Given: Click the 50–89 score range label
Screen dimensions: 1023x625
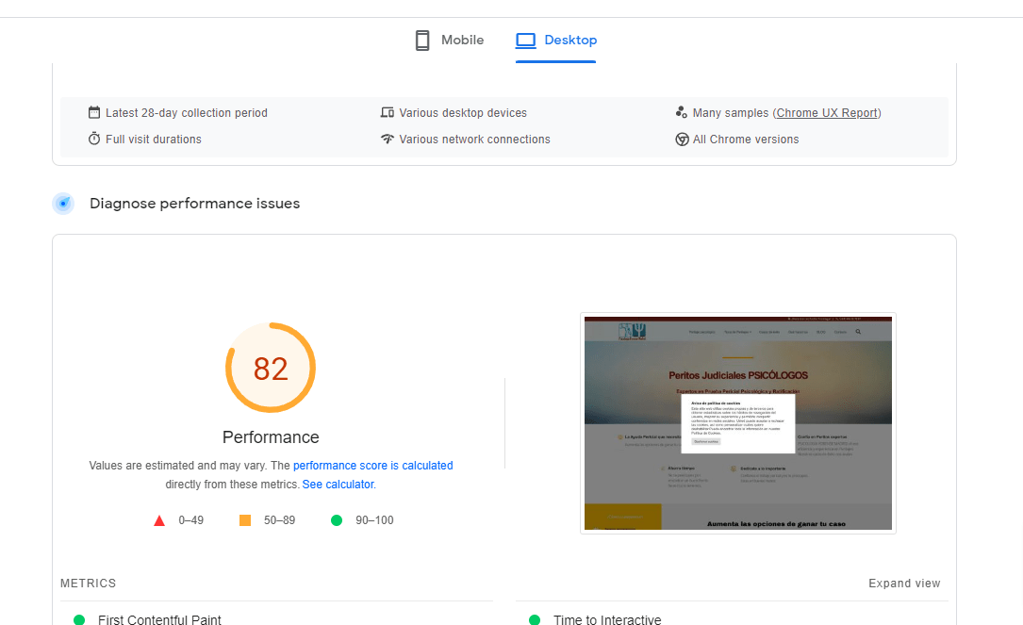Looking at the screenshot, I should (x=279, y=520).
